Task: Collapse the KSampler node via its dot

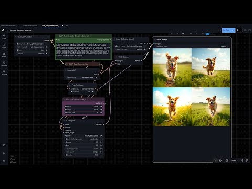Action: pos(65,121)
